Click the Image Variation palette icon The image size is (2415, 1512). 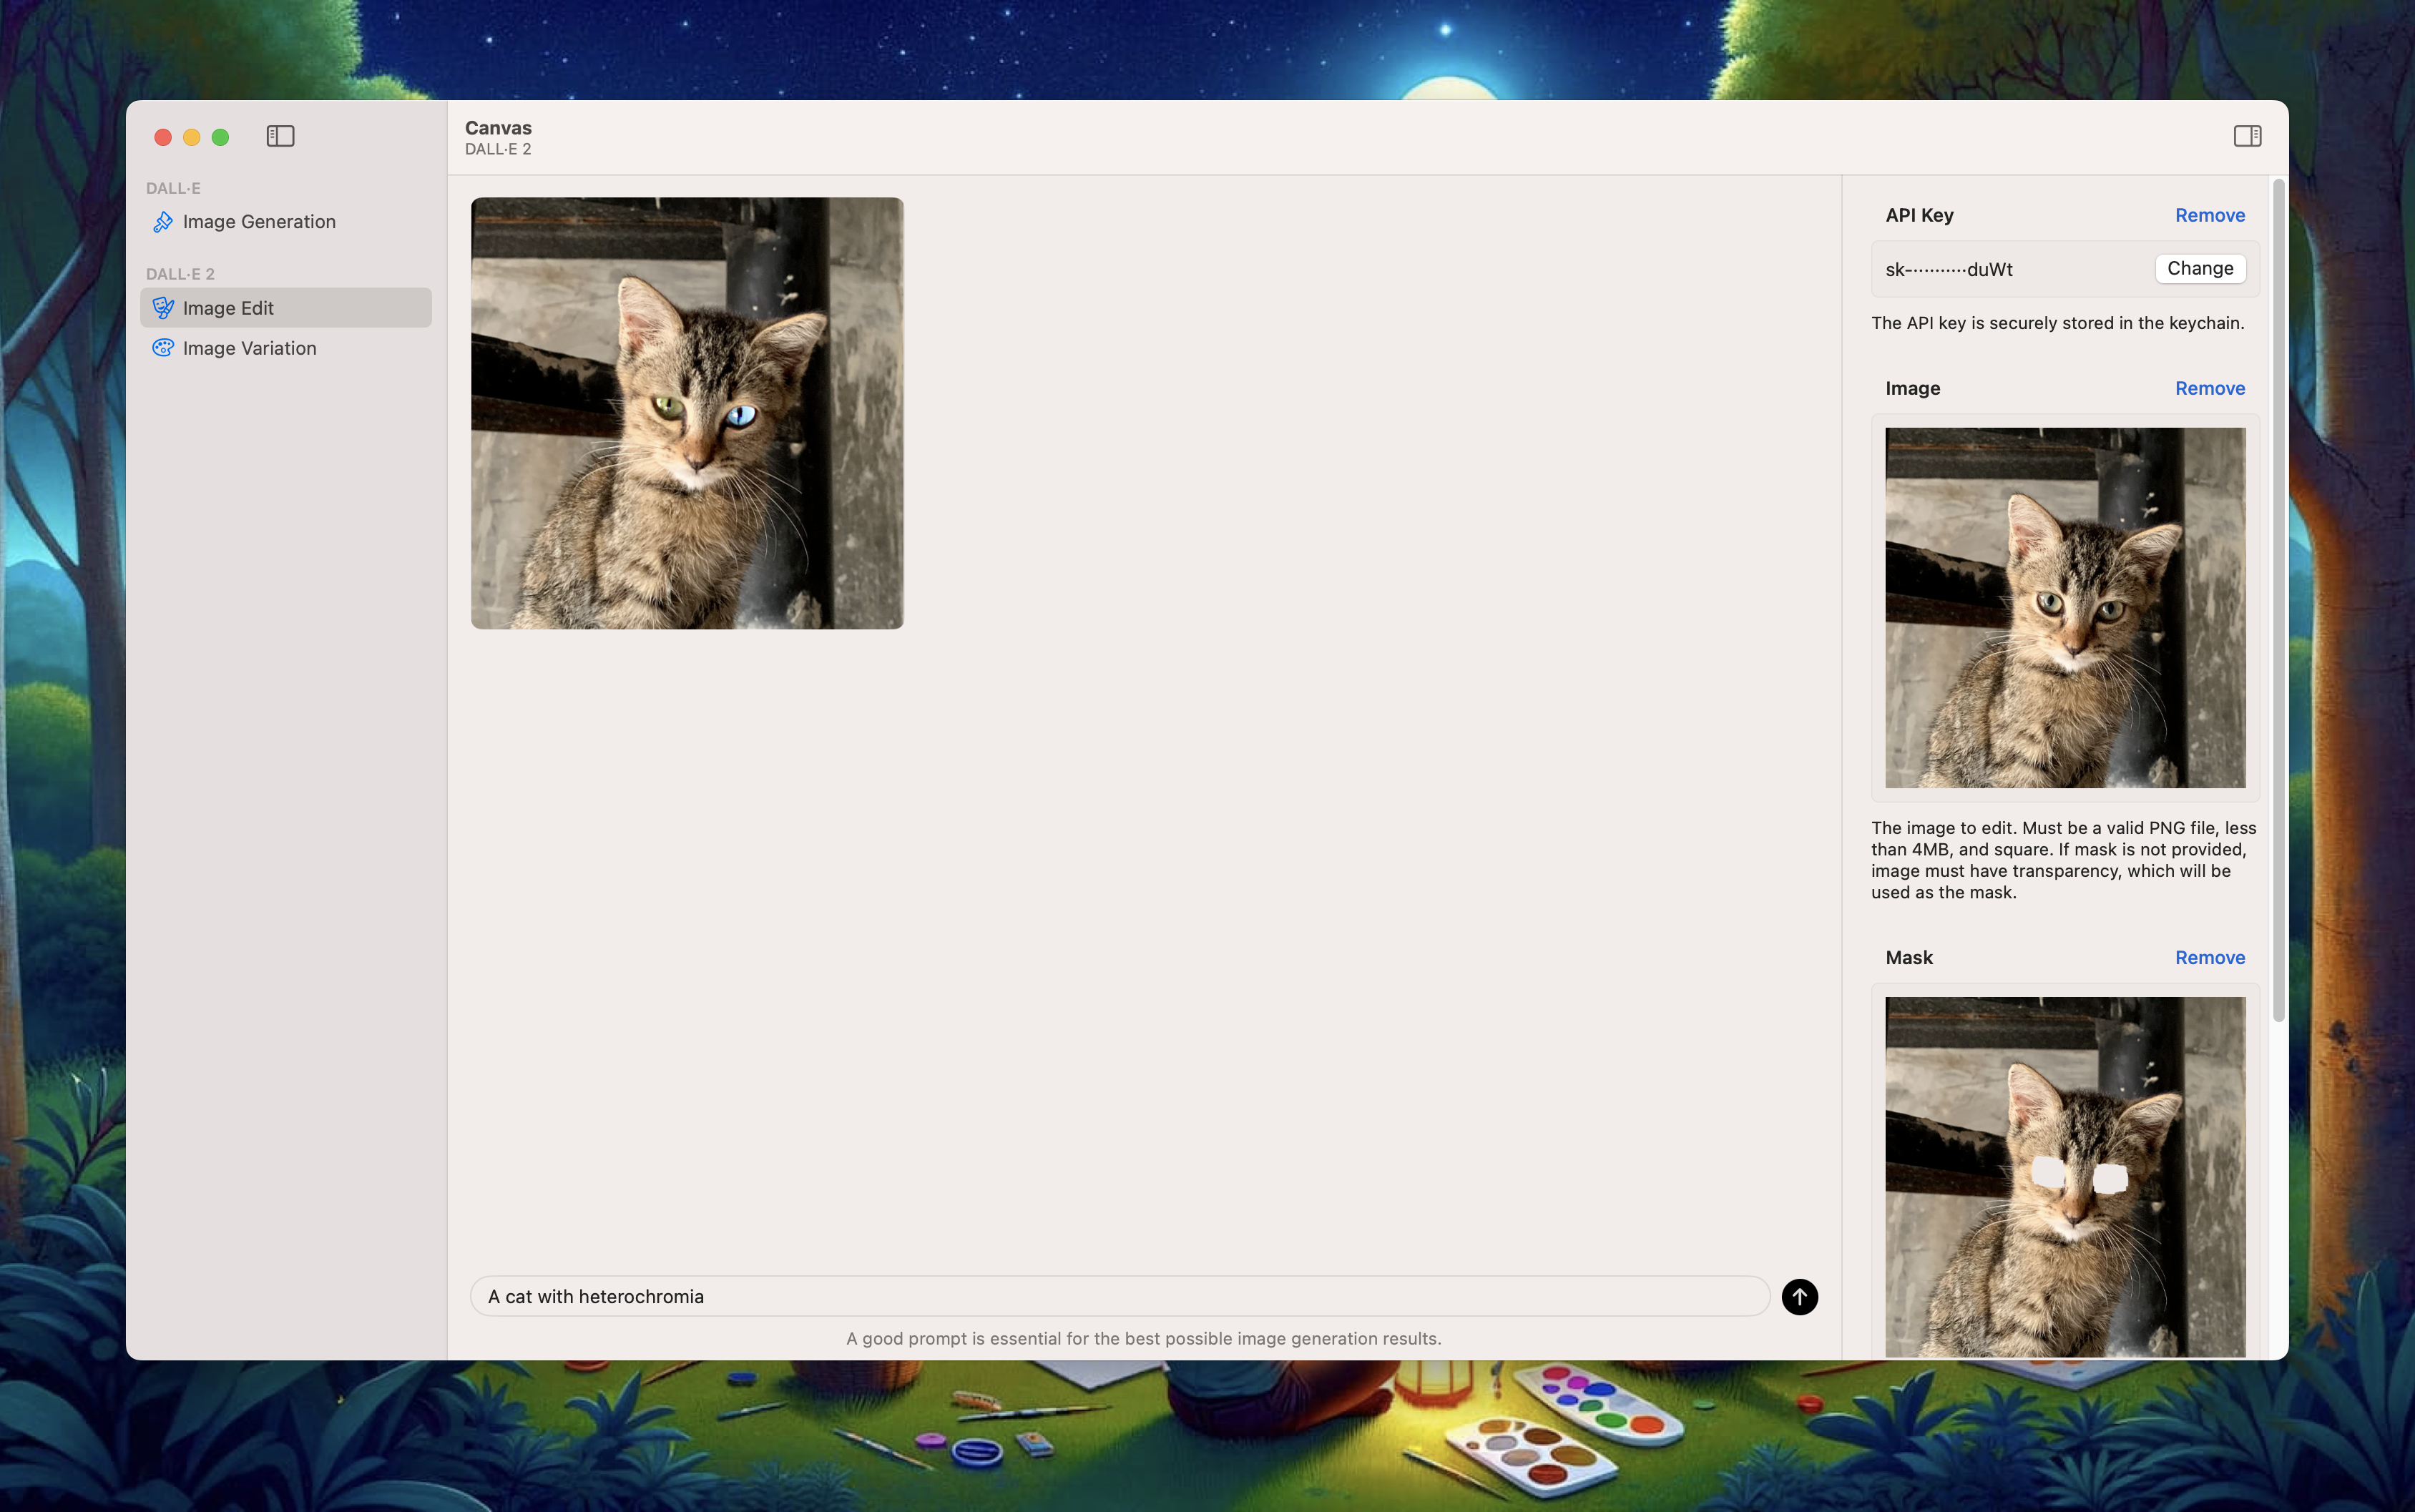(x=163, y=348)
